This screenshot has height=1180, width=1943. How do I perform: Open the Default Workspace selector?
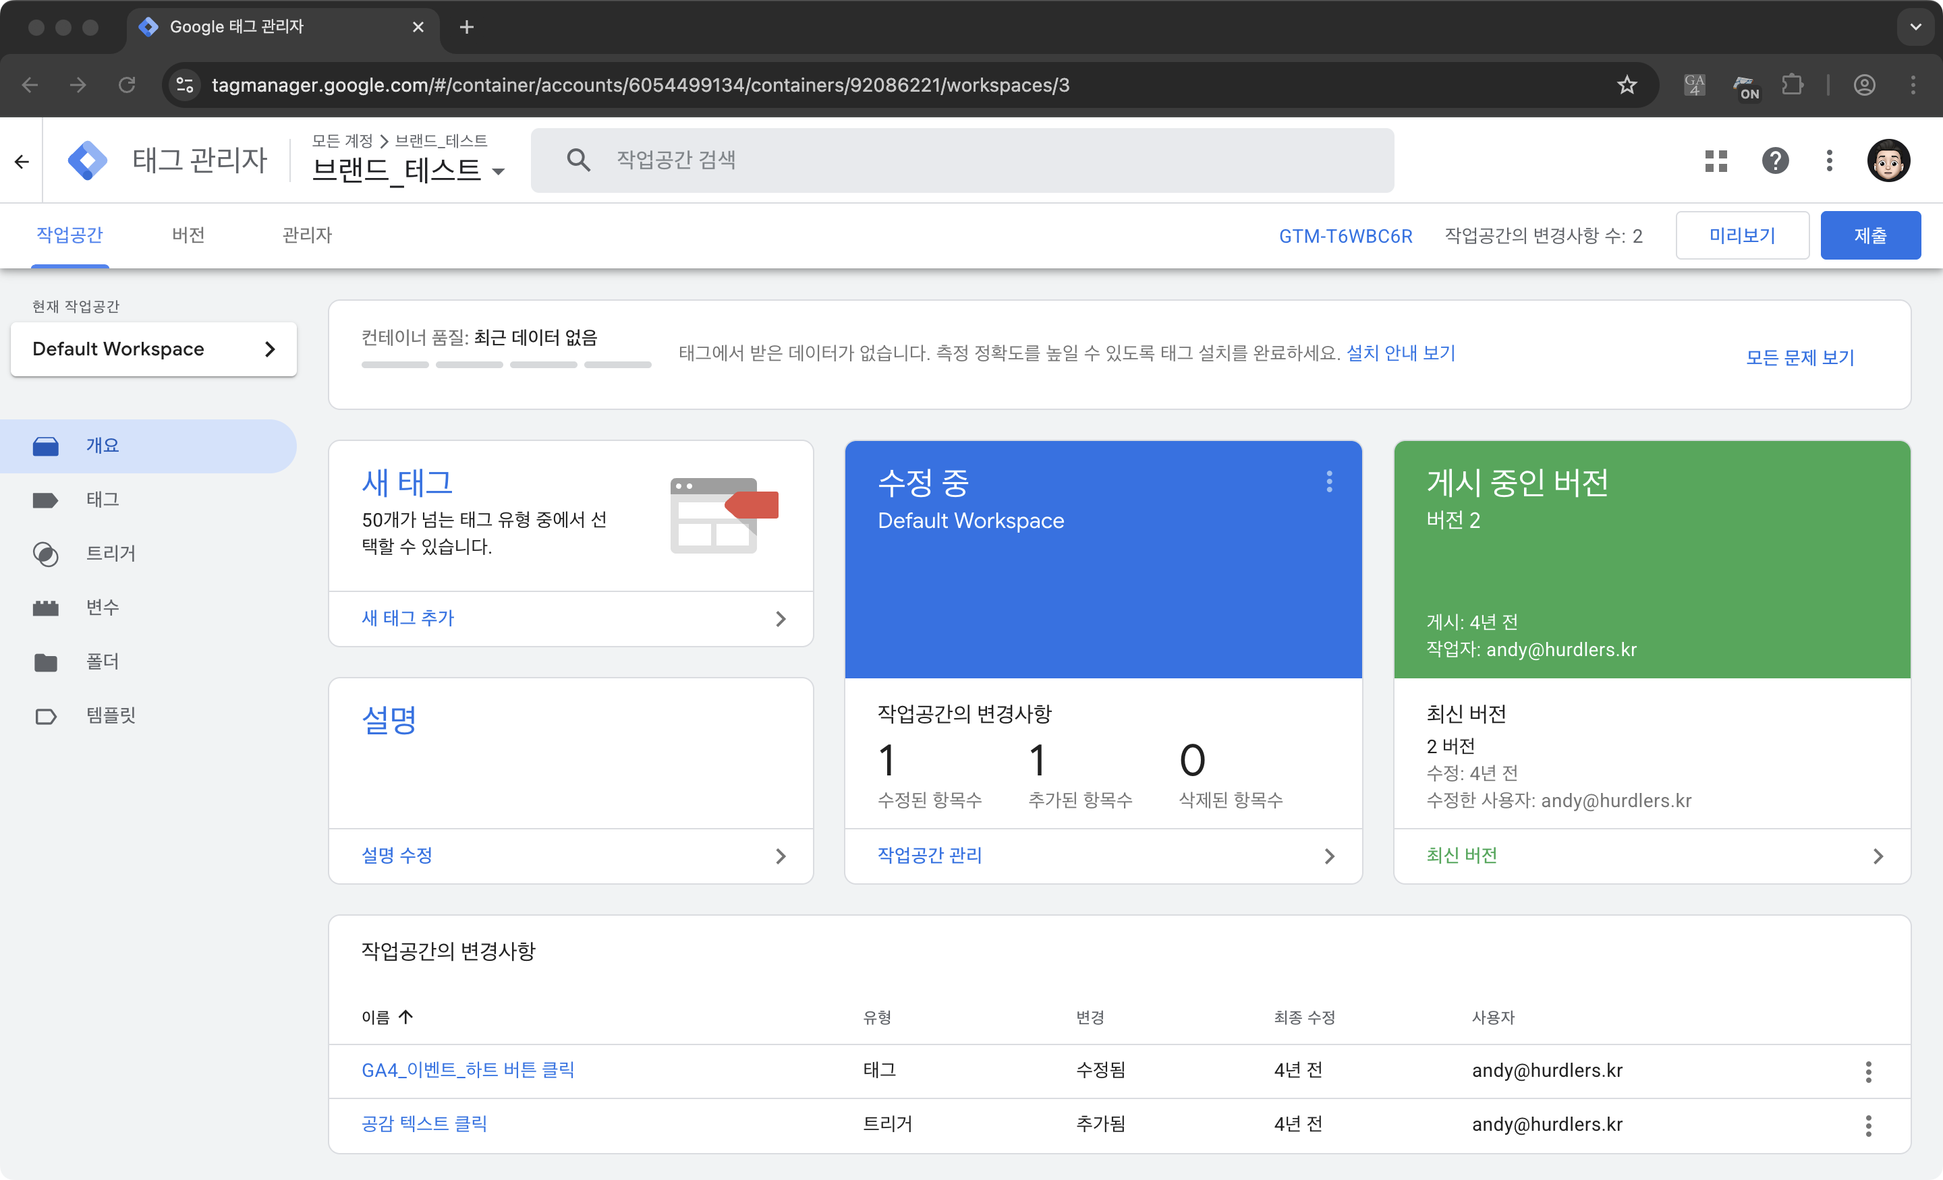154,349
